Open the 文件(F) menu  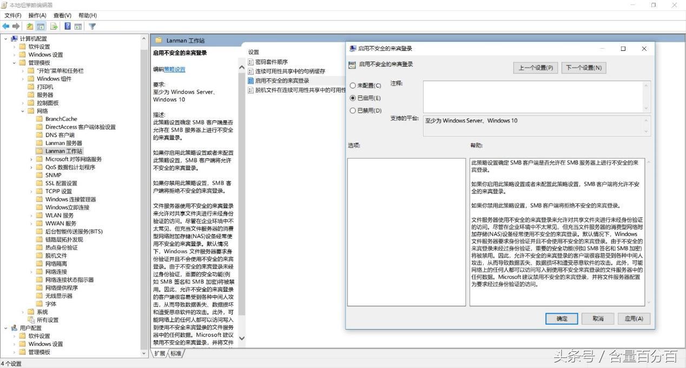pyautogui.click(x=13, y=15)
